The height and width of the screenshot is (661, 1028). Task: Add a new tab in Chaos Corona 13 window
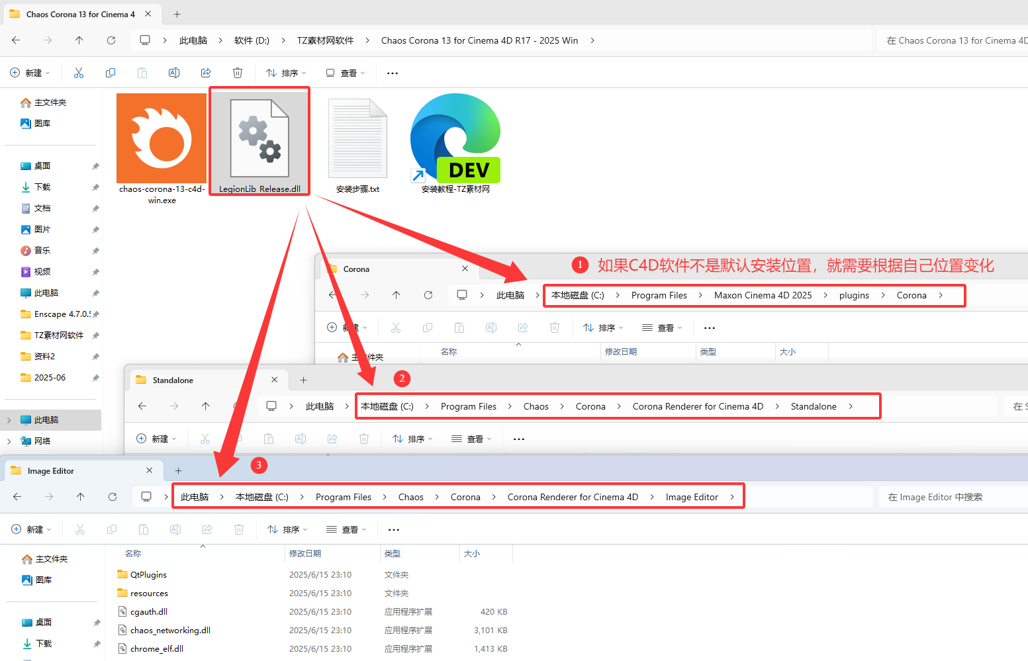pos(177,14)
